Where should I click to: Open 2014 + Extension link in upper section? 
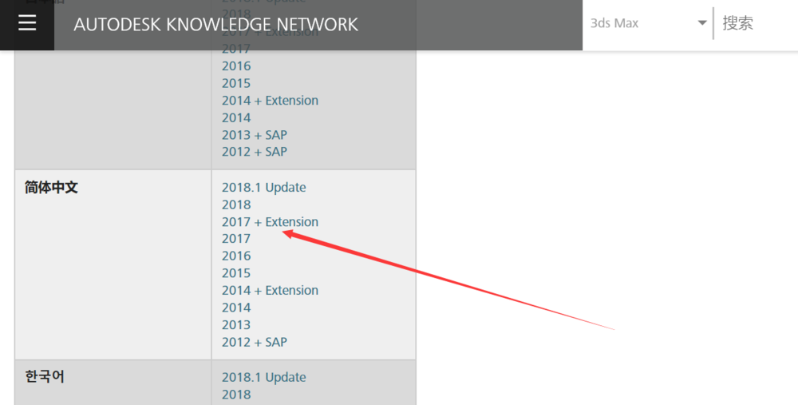[270, 101]
